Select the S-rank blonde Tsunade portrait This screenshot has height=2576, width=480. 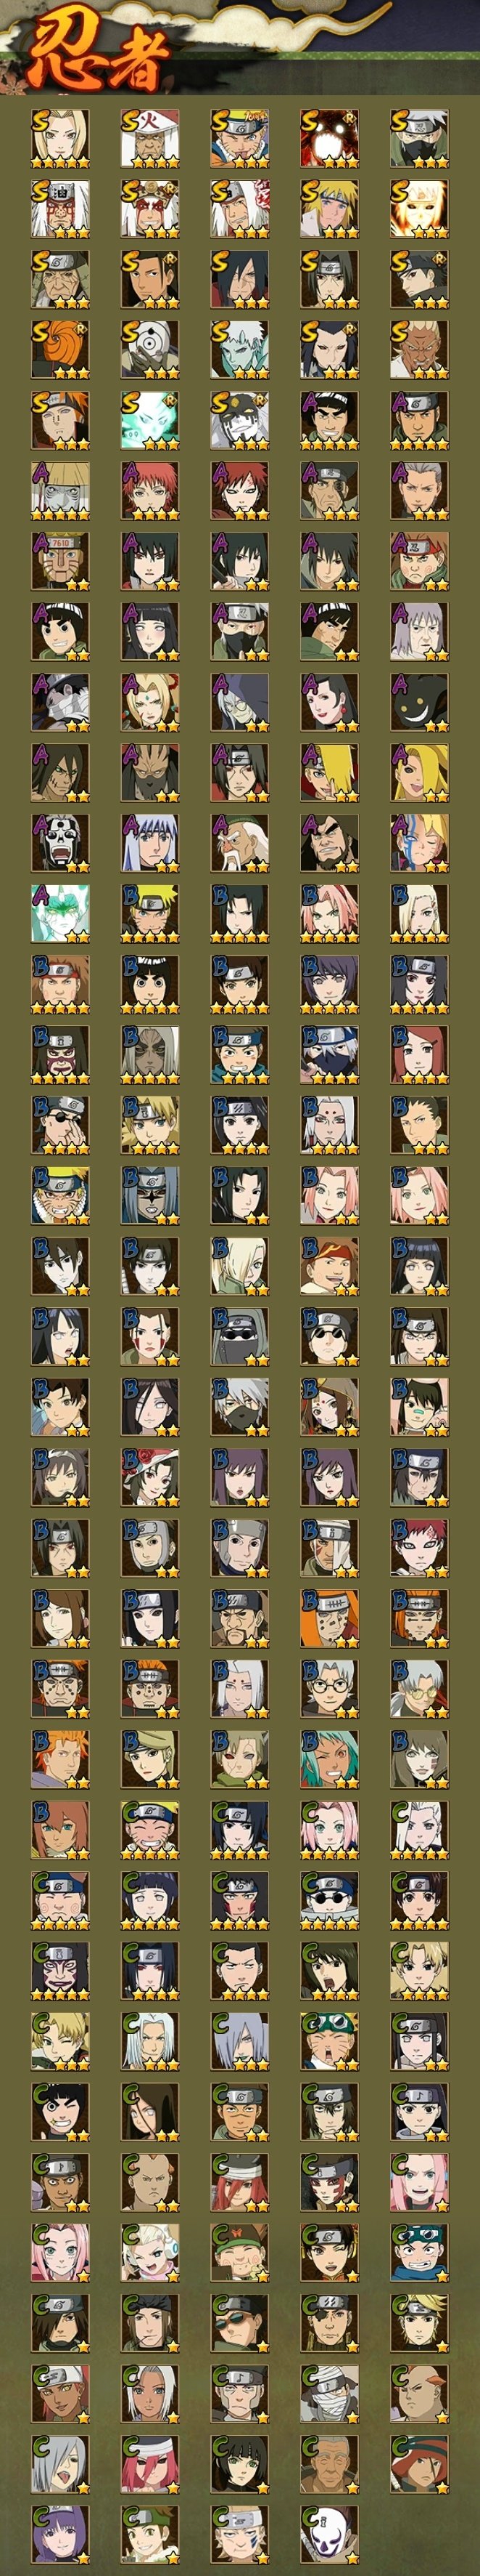click(x=60, y=138)
